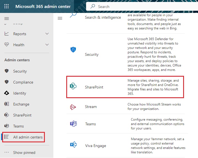Open Identity admin center from sidebar
The height and width of the screenshot is (158, 198).
(x=20, y=93)
